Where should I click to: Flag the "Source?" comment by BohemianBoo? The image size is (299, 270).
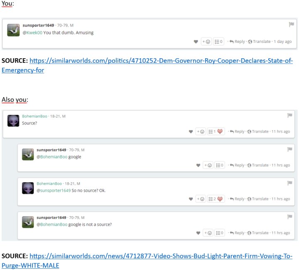290,115
